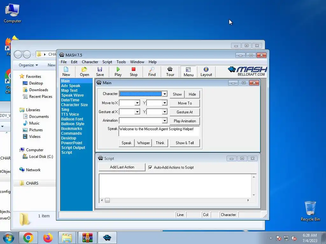Open the Move to X dropdown

click(137, 103)
